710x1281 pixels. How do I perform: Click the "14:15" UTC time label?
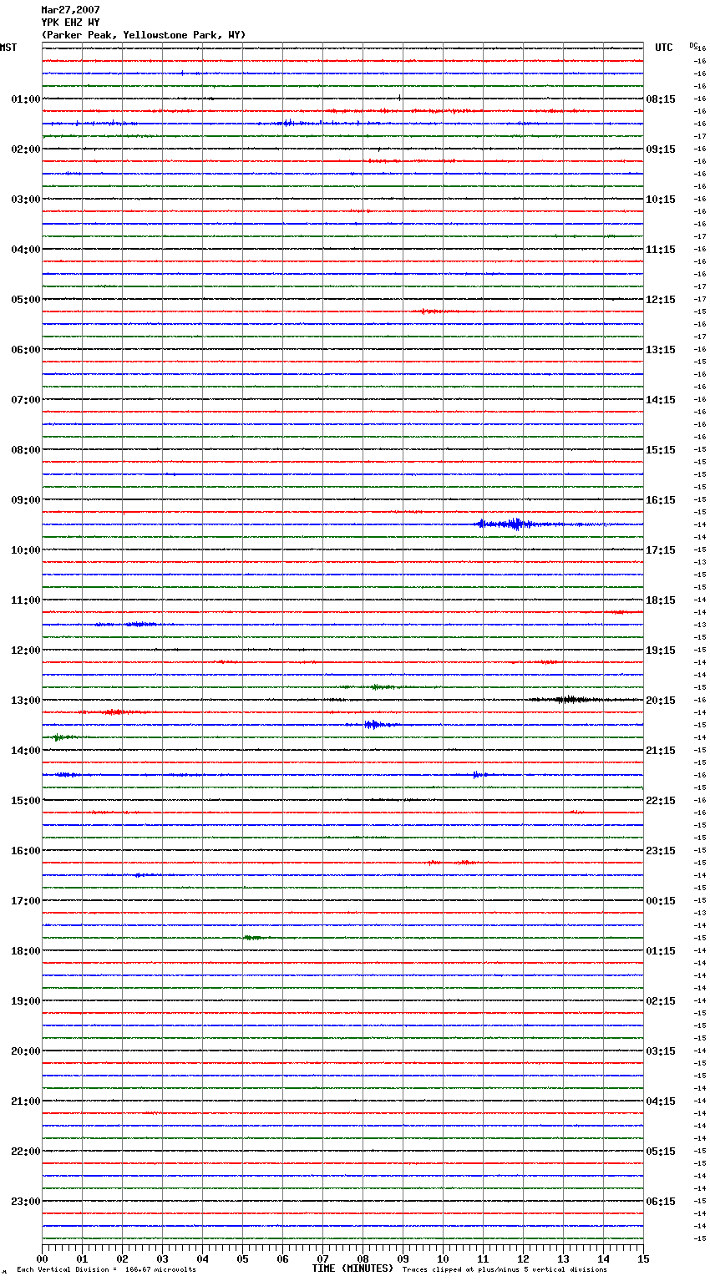pyautogui.click(x=661, y=400)
